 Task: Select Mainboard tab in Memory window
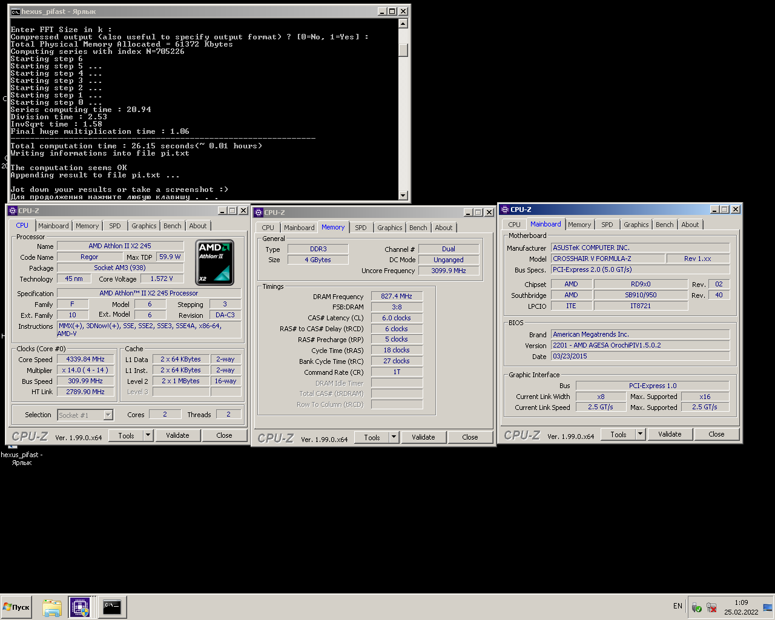click(299, 228)
